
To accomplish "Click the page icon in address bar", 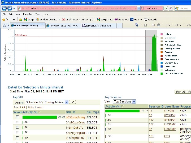I will coord(19,8).
